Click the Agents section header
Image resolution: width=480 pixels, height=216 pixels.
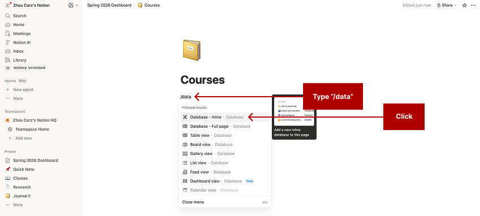(x=10, y=81)
